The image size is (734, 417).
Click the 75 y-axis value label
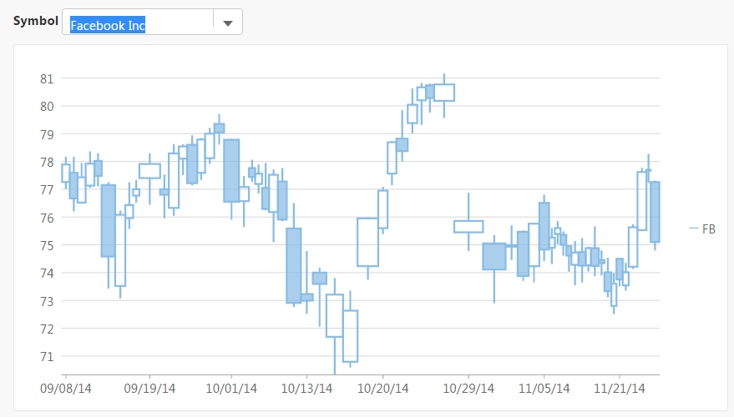[x=47, y=245]
